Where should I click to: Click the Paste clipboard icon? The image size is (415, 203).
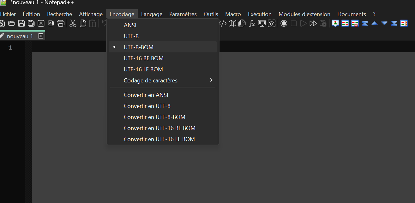tap(93, 23)
